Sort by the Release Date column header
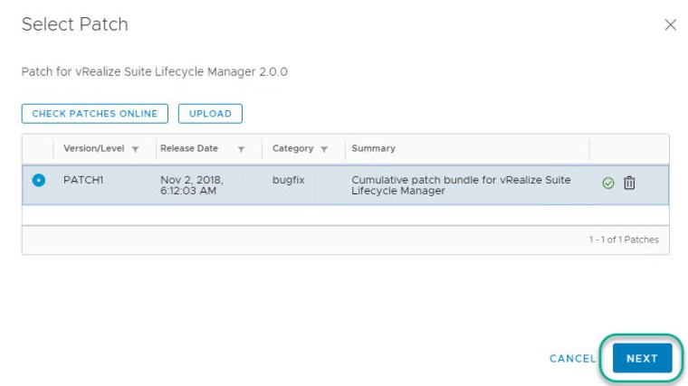The image size is (688, 386). pyautogui.click(x=189, y=148)
